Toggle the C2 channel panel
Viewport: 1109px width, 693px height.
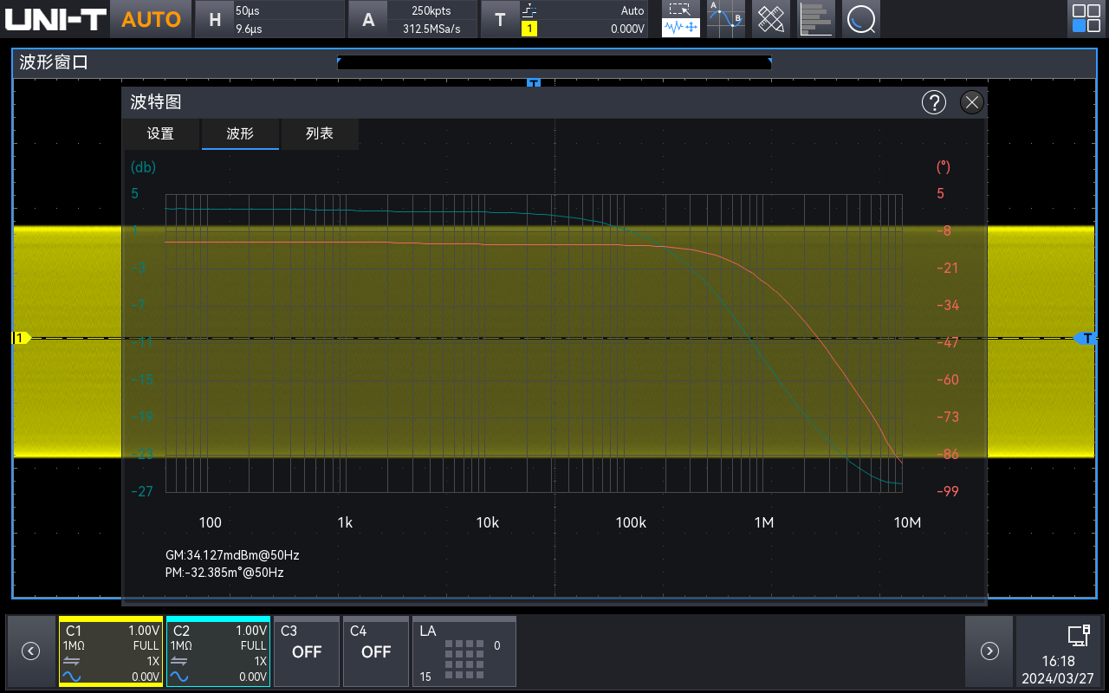coord(218,651)
